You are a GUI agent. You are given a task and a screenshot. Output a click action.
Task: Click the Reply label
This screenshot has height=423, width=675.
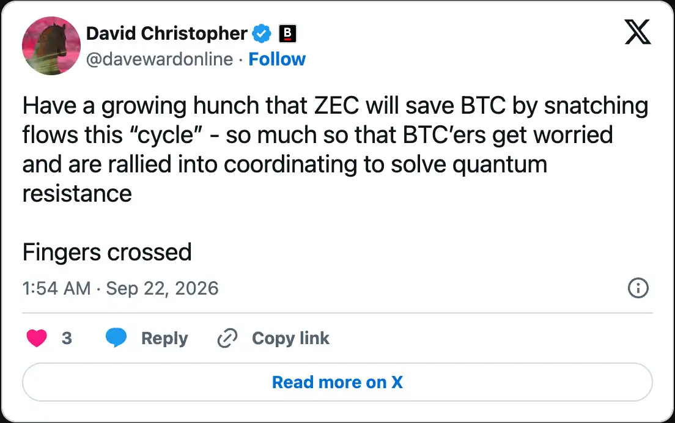click(x=164, y=338)
